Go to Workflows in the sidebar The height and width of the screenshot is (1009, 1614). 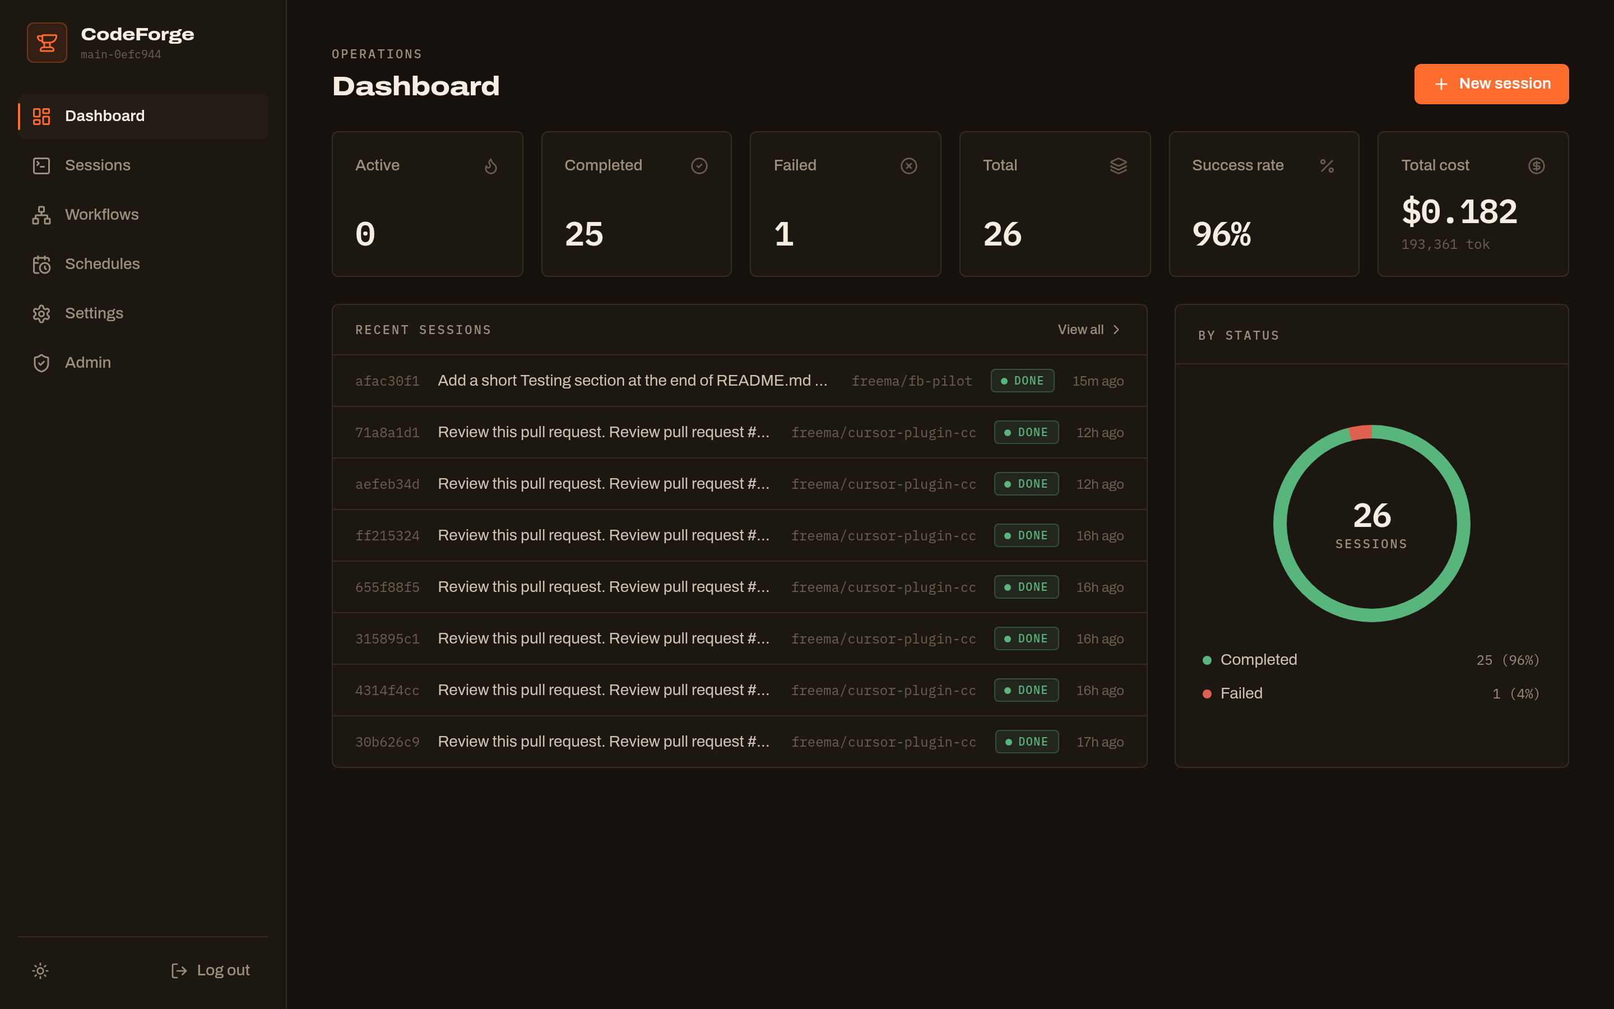143,215
